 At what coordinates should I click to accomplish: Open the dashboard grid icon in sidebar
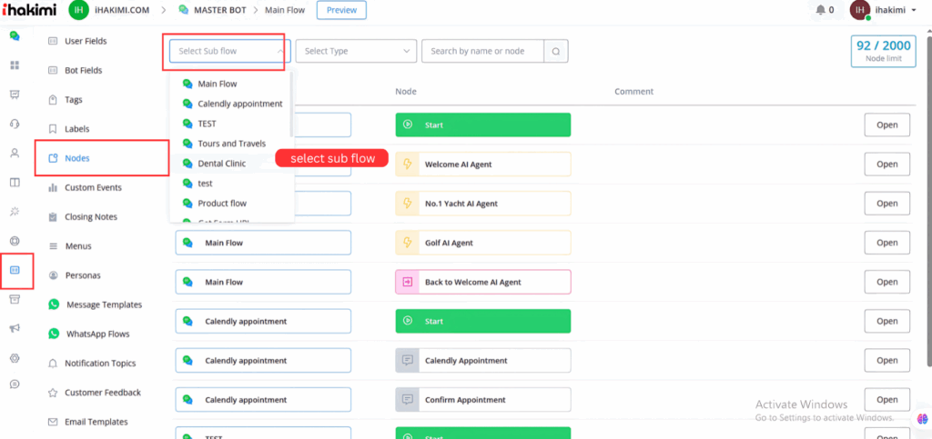coord(15,65)
